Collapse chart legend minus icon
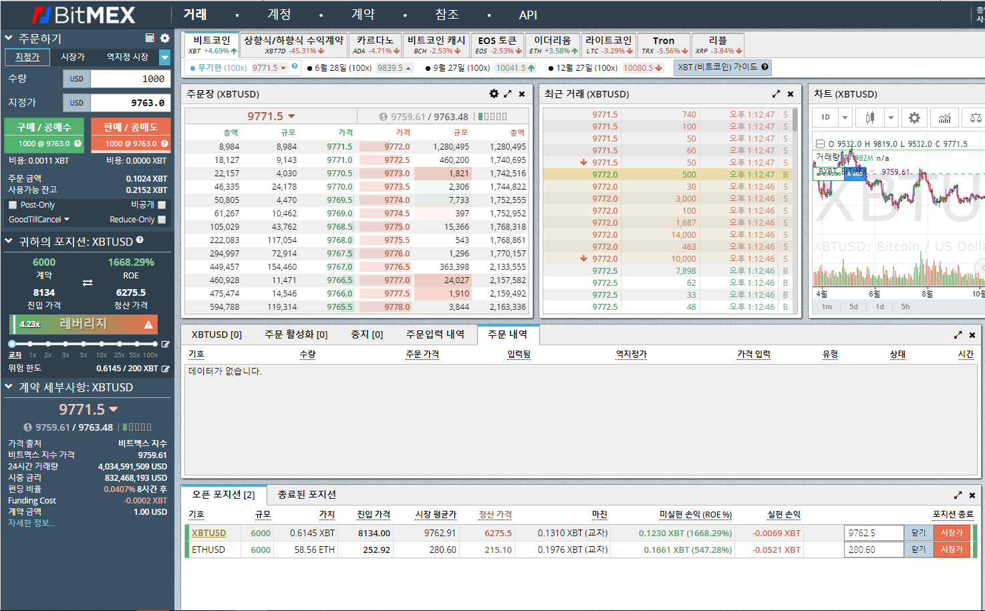The image size is (985, 611). click(820, 144)
